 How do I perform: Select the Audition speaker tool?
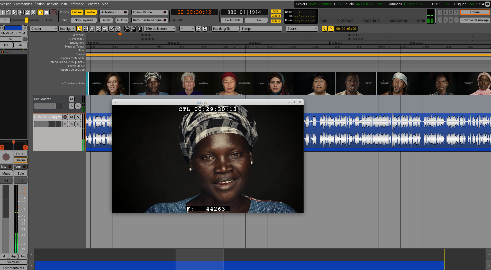(x=105, y=29)
